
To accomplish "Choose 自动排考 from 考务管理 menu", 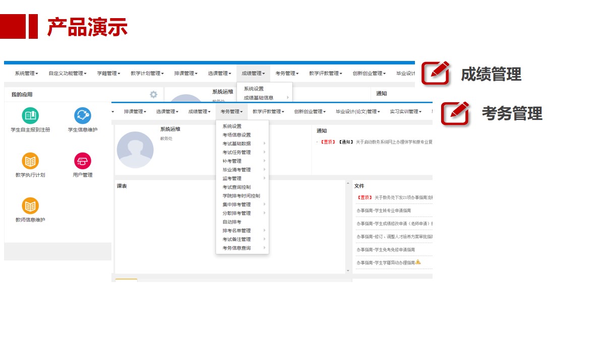I will click(x=232, y=222).
